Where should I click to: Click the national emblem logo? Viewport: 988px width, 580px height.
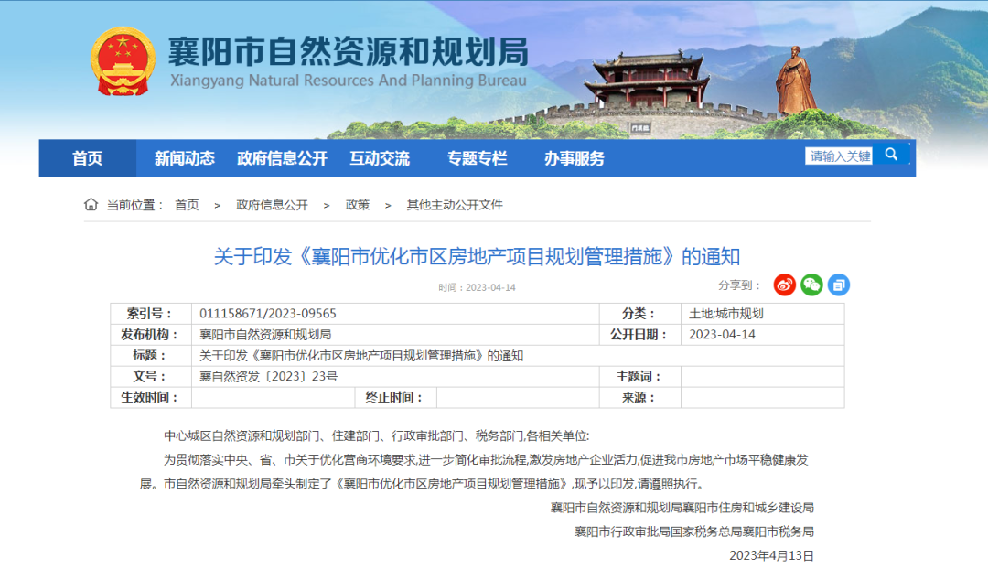click(x=123, y=61)
